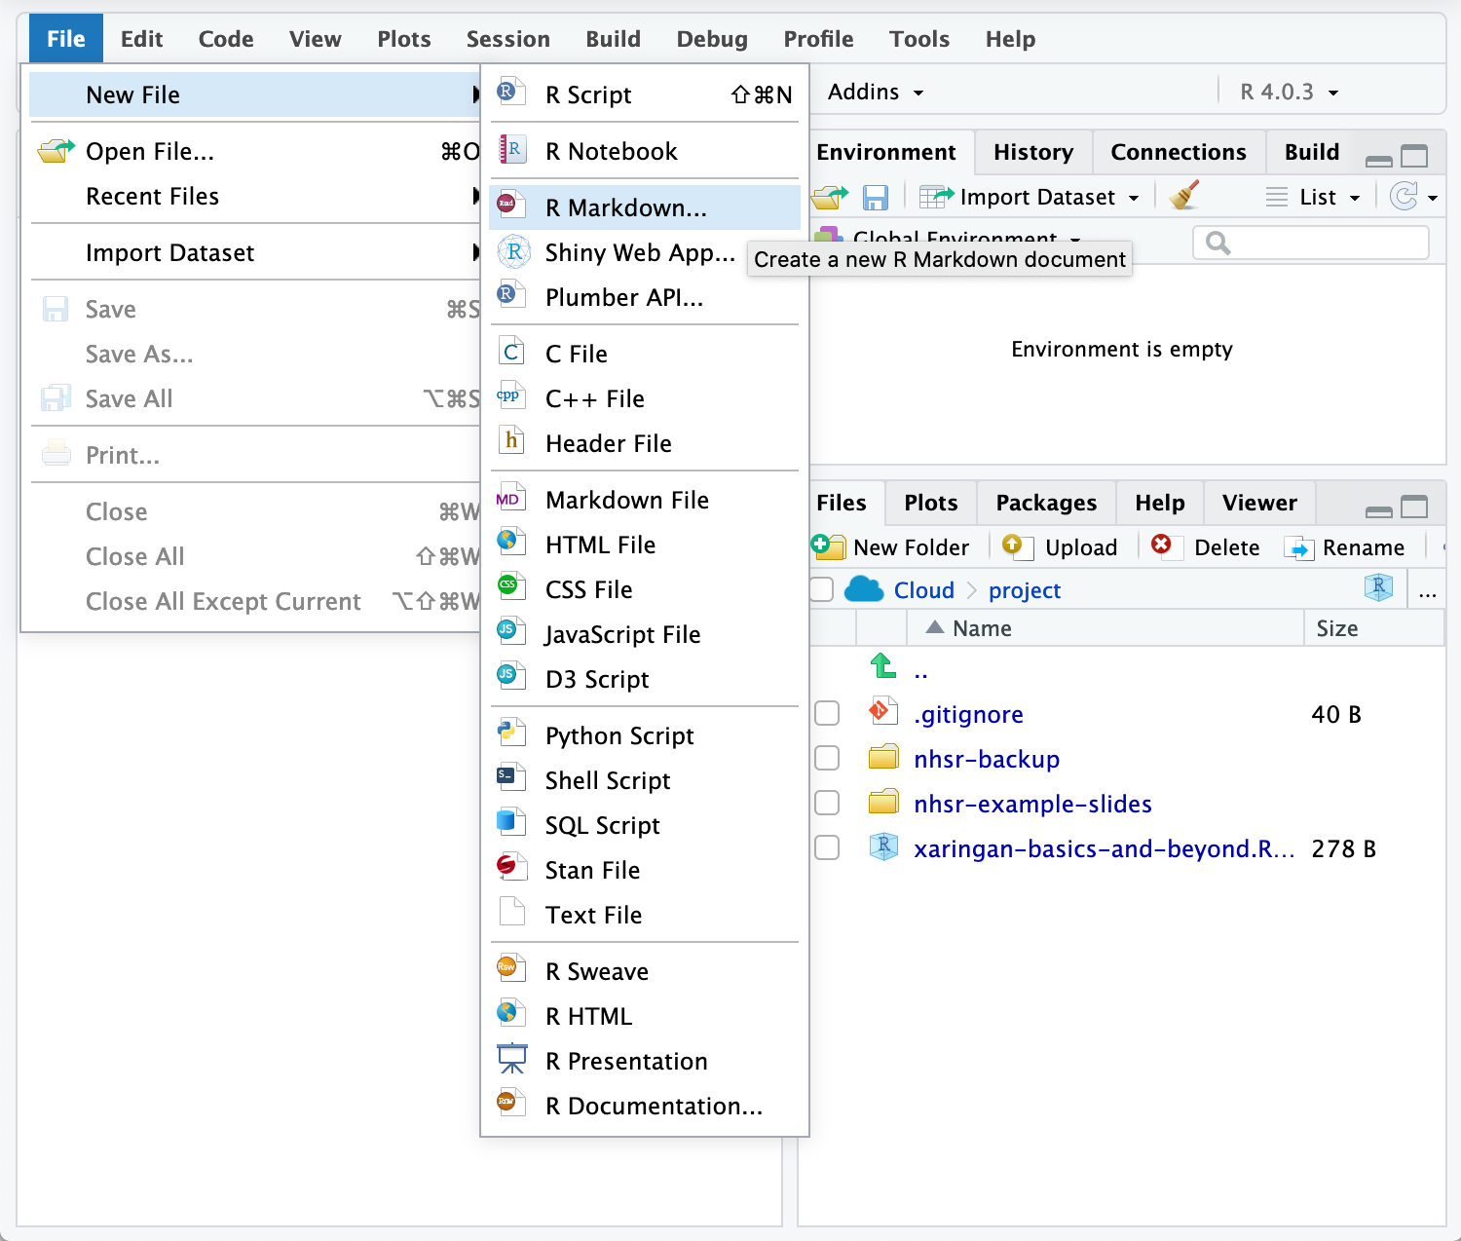Click the Environment search field
The image size is (1461, 1241).
[1311, 243]
